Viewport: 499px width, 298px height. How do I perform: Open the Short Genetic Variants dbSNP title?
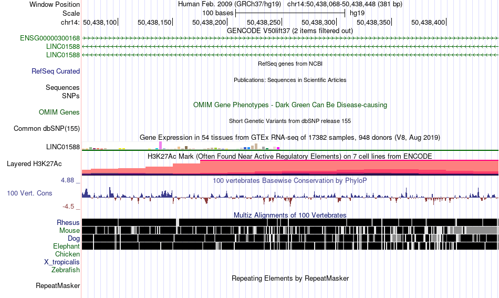pyautogui.click(x=290, y=121)
